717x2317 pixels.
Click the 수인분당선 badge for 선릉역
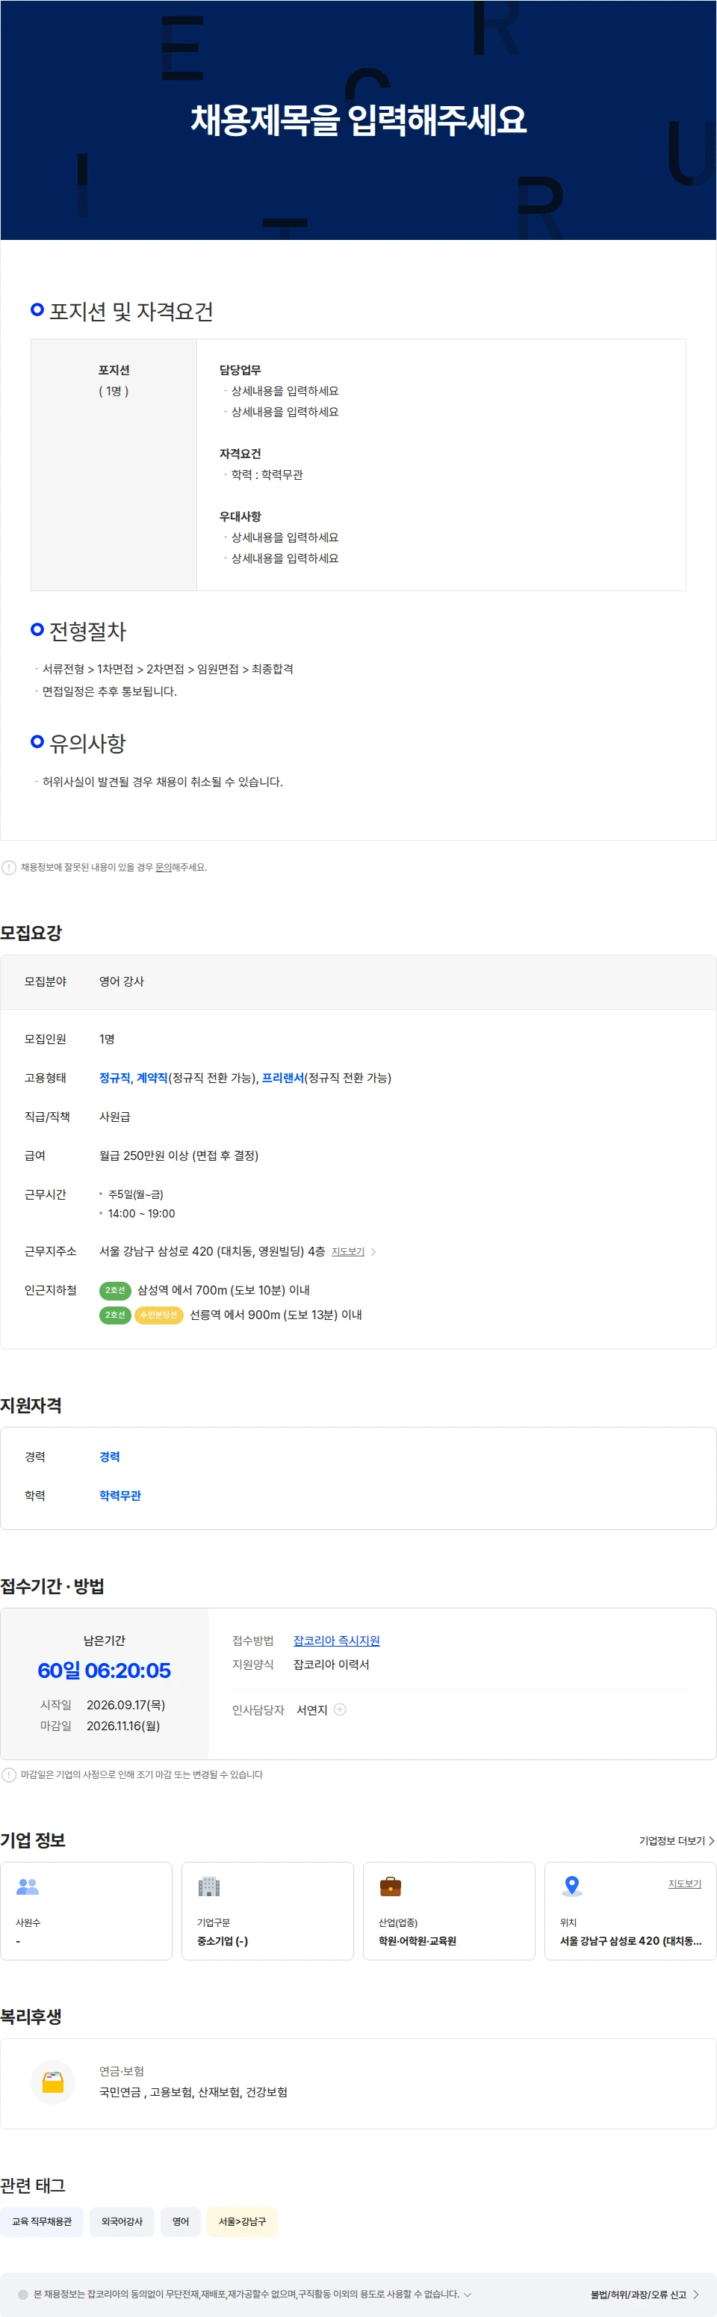tap(159, 1315)
